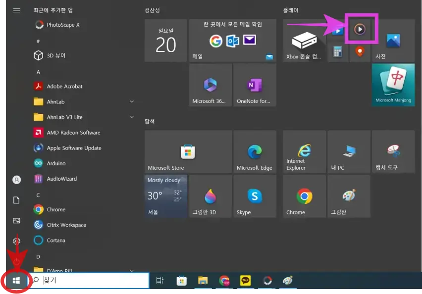Open OneNote for Windows tile
Screen dimensions: 422x294
255,85
